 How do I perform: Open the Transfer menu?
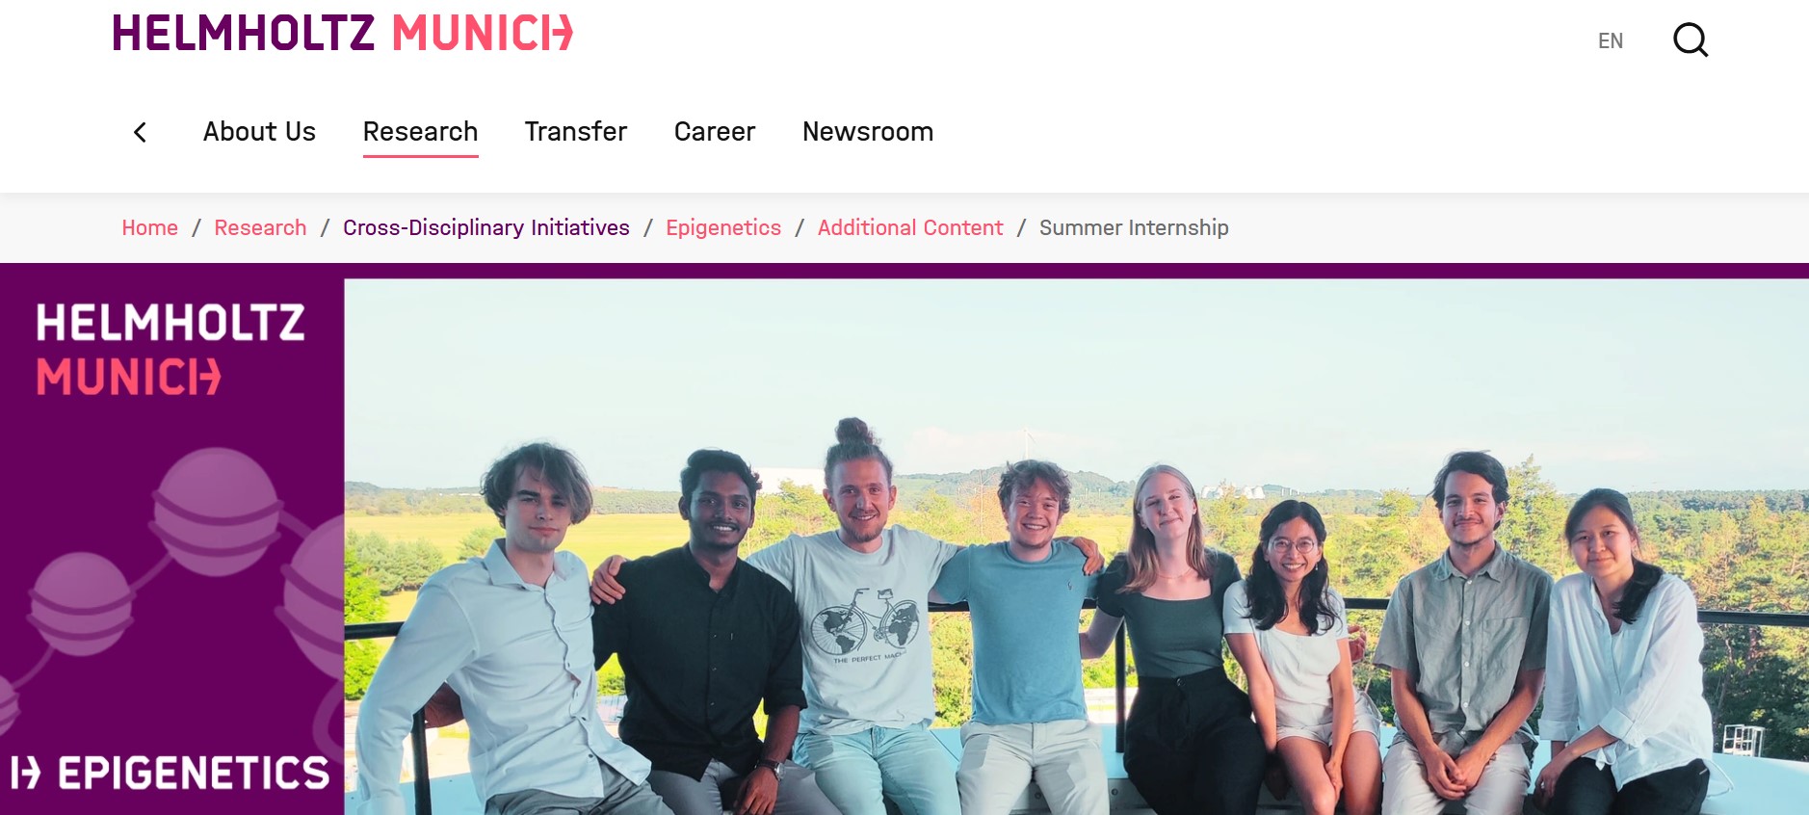576,131
